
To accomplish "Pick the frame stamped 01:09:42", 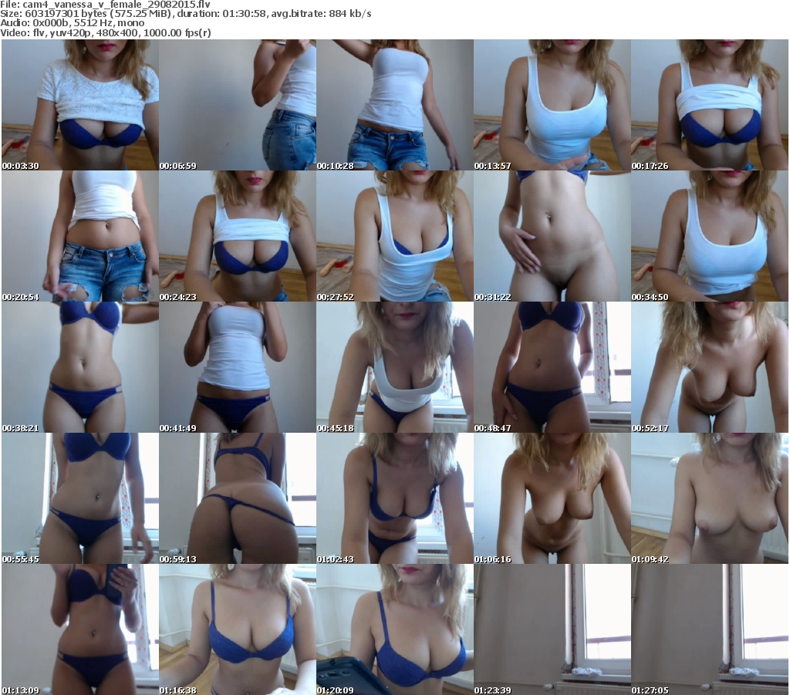I will coord(710,498).
